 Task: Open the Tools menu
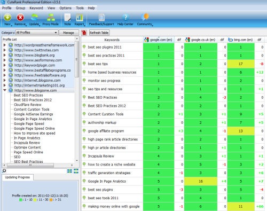[80, 8]
